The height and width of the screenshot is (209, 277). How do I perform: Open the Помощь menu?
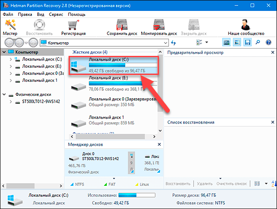pyautogui.click(x=77, y=15)
